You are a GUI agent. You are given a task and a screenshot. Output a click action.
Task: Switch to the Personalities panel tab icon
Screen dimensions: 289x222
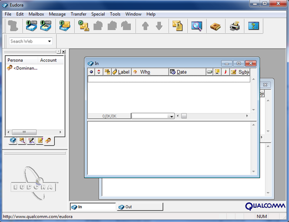click(49, 141)
